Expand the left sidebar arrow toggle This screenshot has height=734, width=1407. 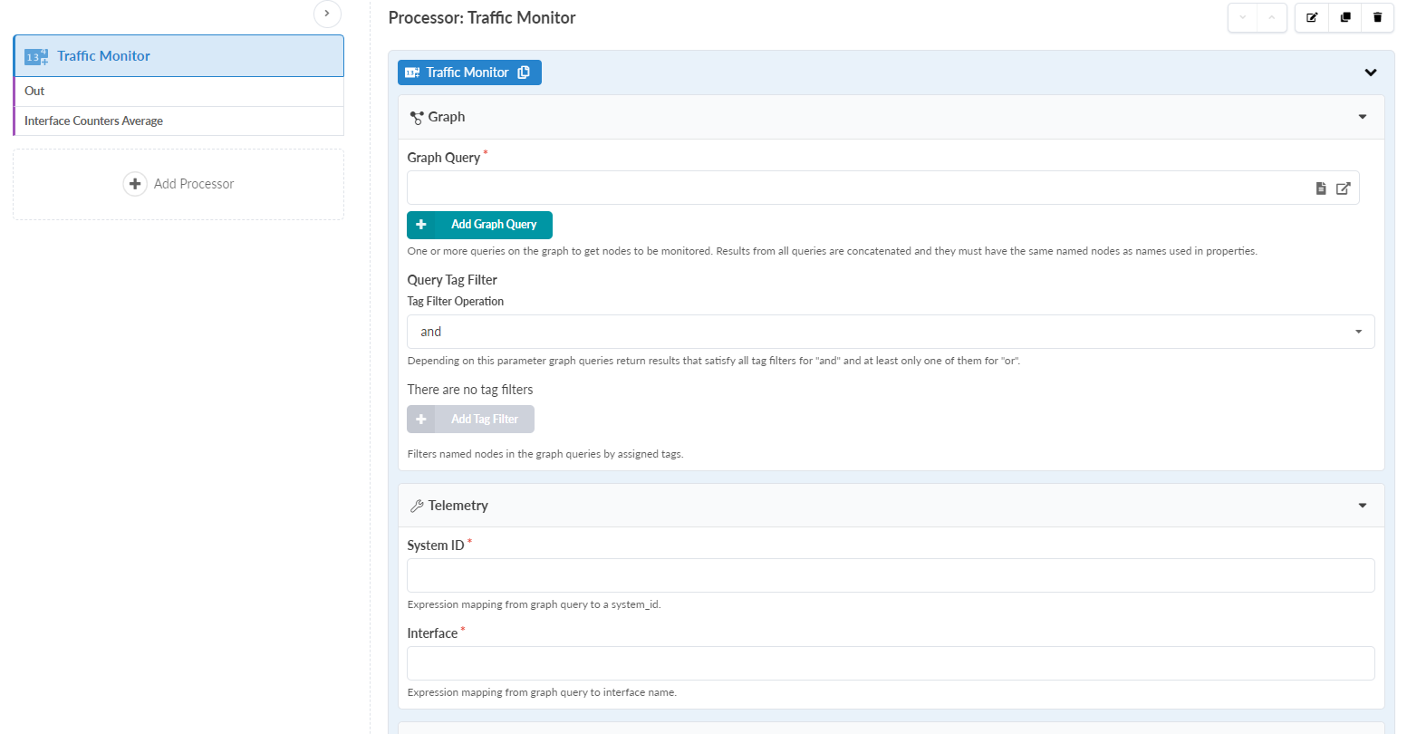tap(327, 14)
